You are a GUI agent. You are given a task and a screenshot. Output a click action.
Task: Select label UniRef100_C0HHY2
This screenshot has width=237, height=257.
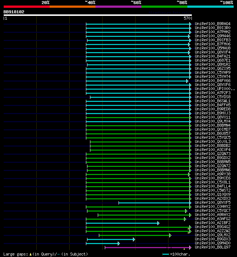pos(213,207)
